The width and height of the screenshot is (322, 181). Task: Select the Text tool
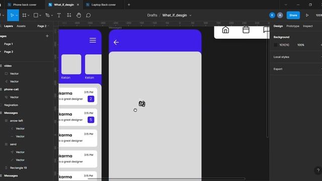(59, 15)
